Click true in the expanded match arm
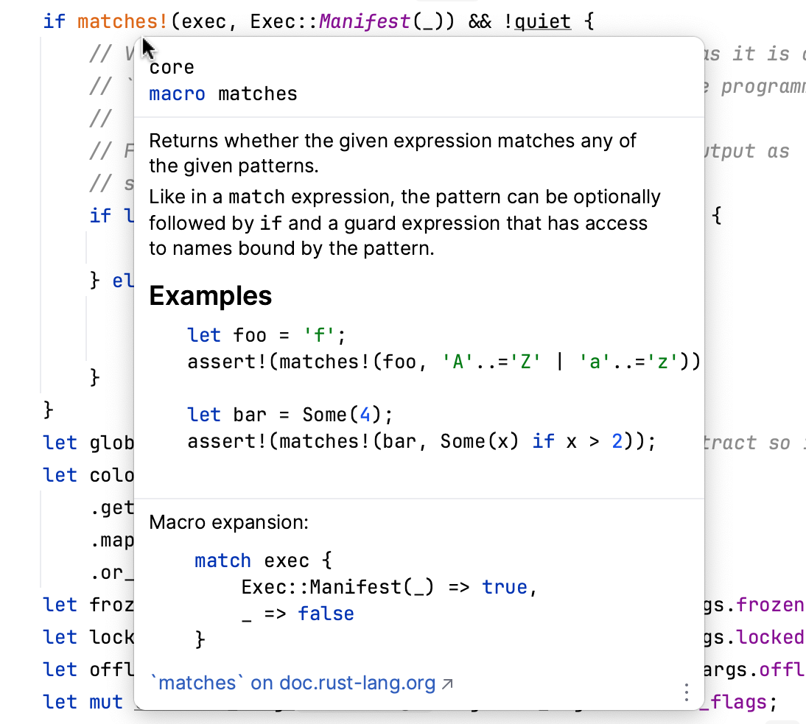The width and height of the screenshot is (806, 724). click(x=507, y=587)
